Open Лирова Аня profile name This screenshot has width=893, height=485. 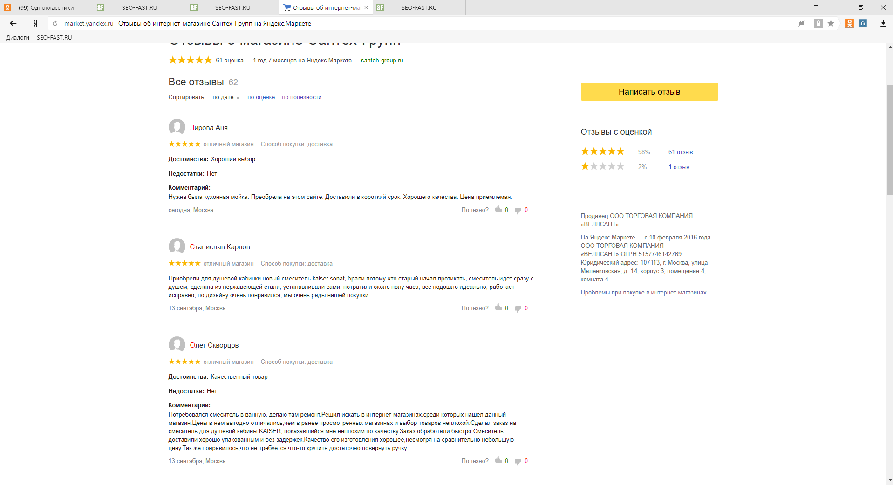[209, 128]
